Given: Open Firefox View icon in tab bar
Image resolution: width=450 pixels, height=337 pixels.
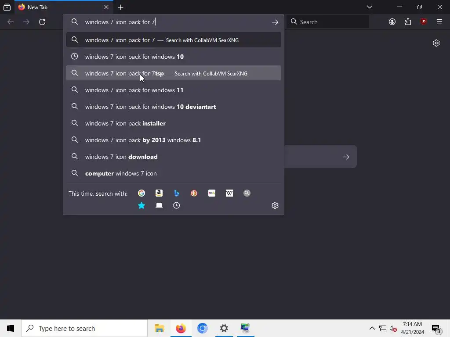Looking at the screenshot, I should (x=7, y=7).
